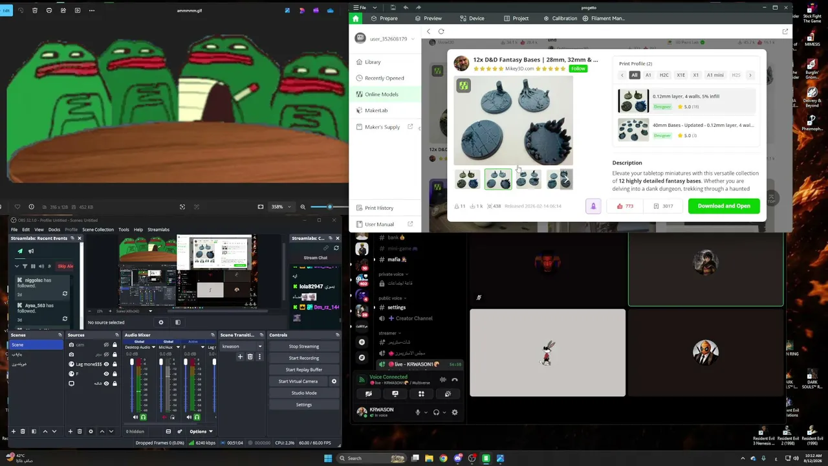Viewport: 828px width, 466px height.
Task: Click the test alert megaphone in Recent Events
Action: pos(30,251)
